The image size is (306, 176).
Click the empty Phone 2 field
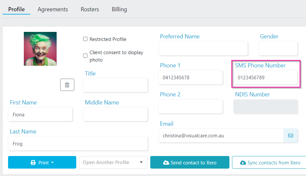pos(190,106)
